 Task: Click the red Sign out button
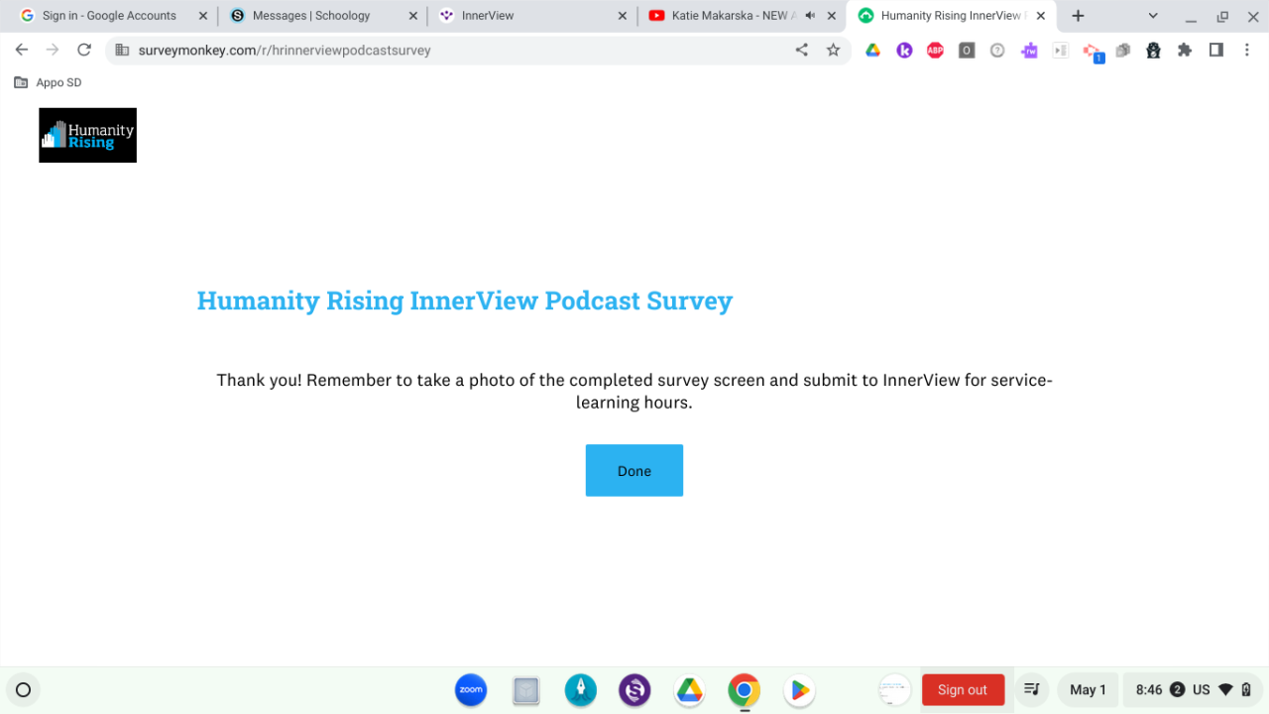click(963, 690)
